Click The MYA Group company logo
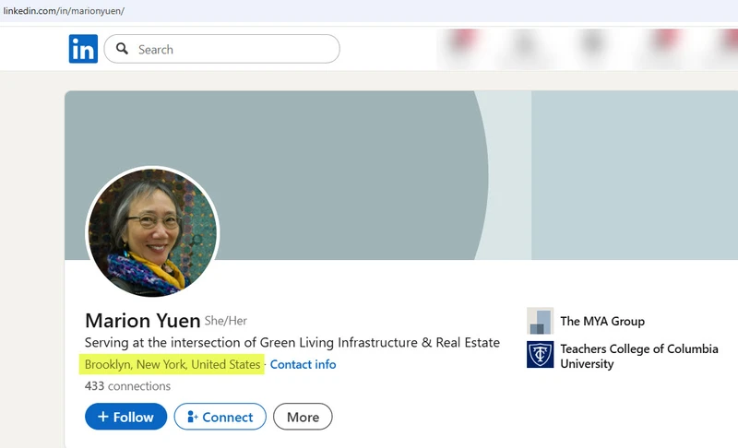 pos(540,321)
